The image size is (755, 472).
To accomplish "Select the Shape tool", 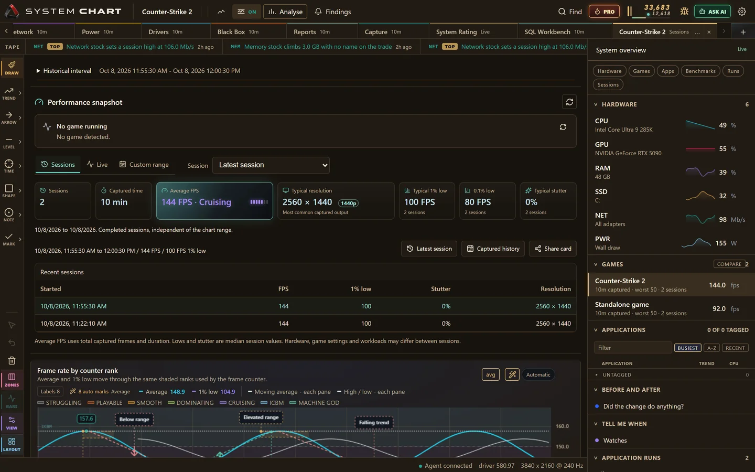I will pos(9,190).
